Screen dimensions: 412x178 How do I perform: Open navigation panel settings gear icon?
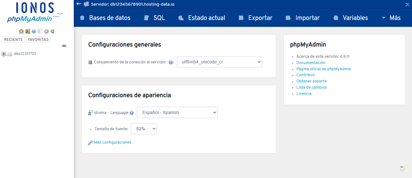coord(46,31)
